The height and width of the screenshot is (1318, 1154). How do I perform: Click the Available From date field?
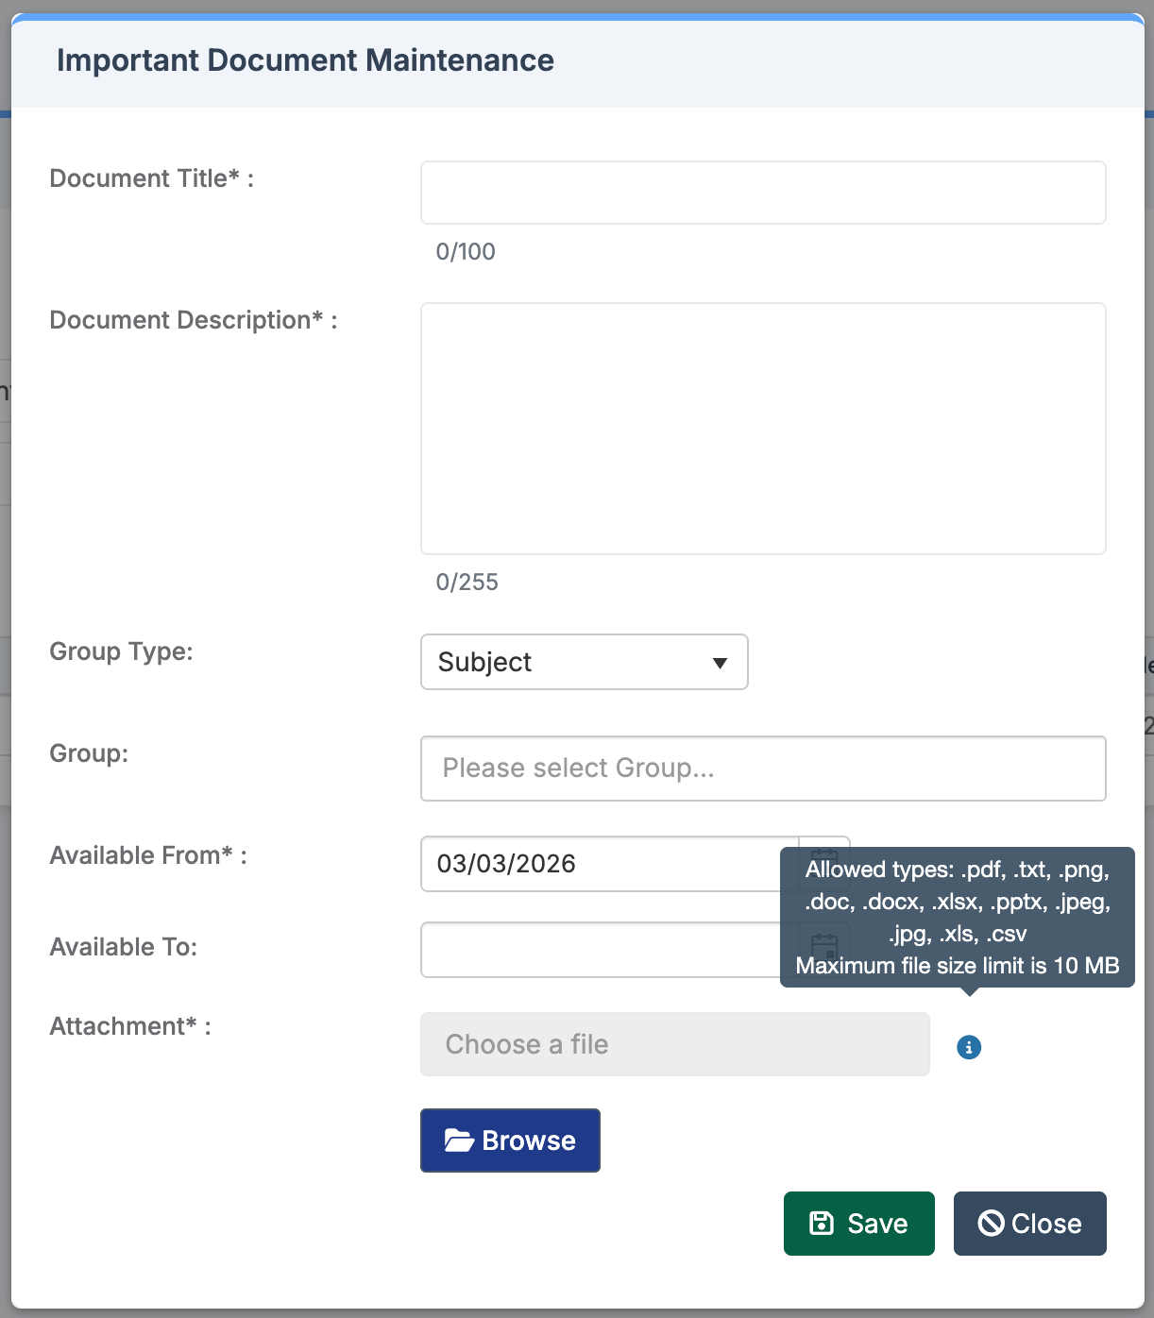tap(604, 864)
